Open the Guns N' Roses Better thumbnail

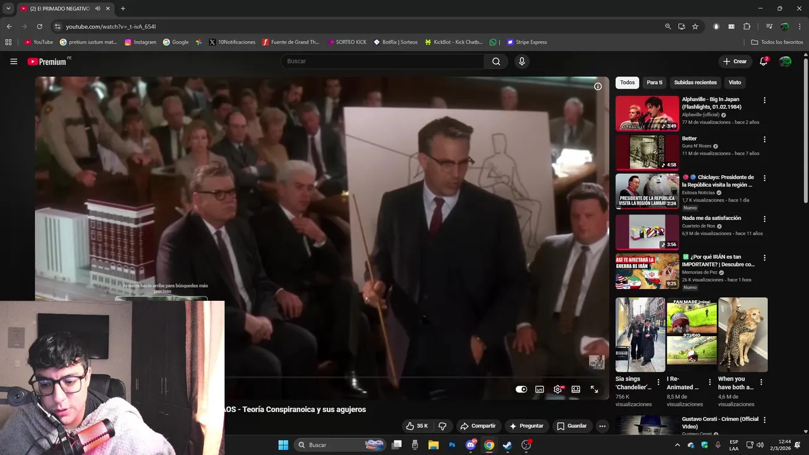pos(647,152)
